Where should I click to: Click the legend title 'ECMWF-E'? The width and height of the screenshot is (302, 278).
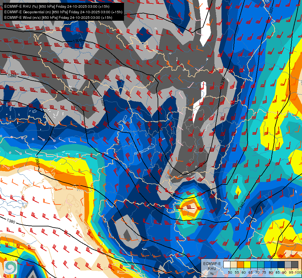click(212, 264)
